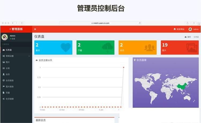Click the browser share icon
The height and width of the screenshot is (123, 201).
[188, 23]
